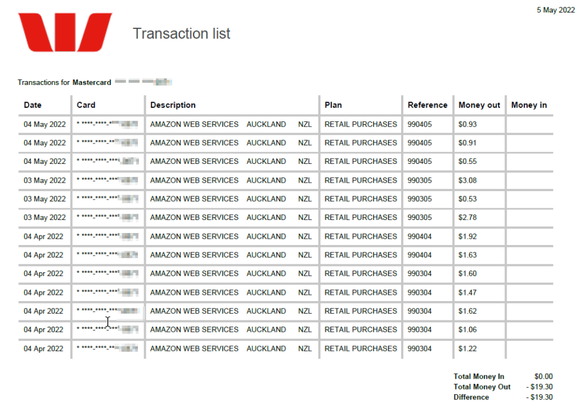Click the red Westpac logo

click(x=65, y=32)
